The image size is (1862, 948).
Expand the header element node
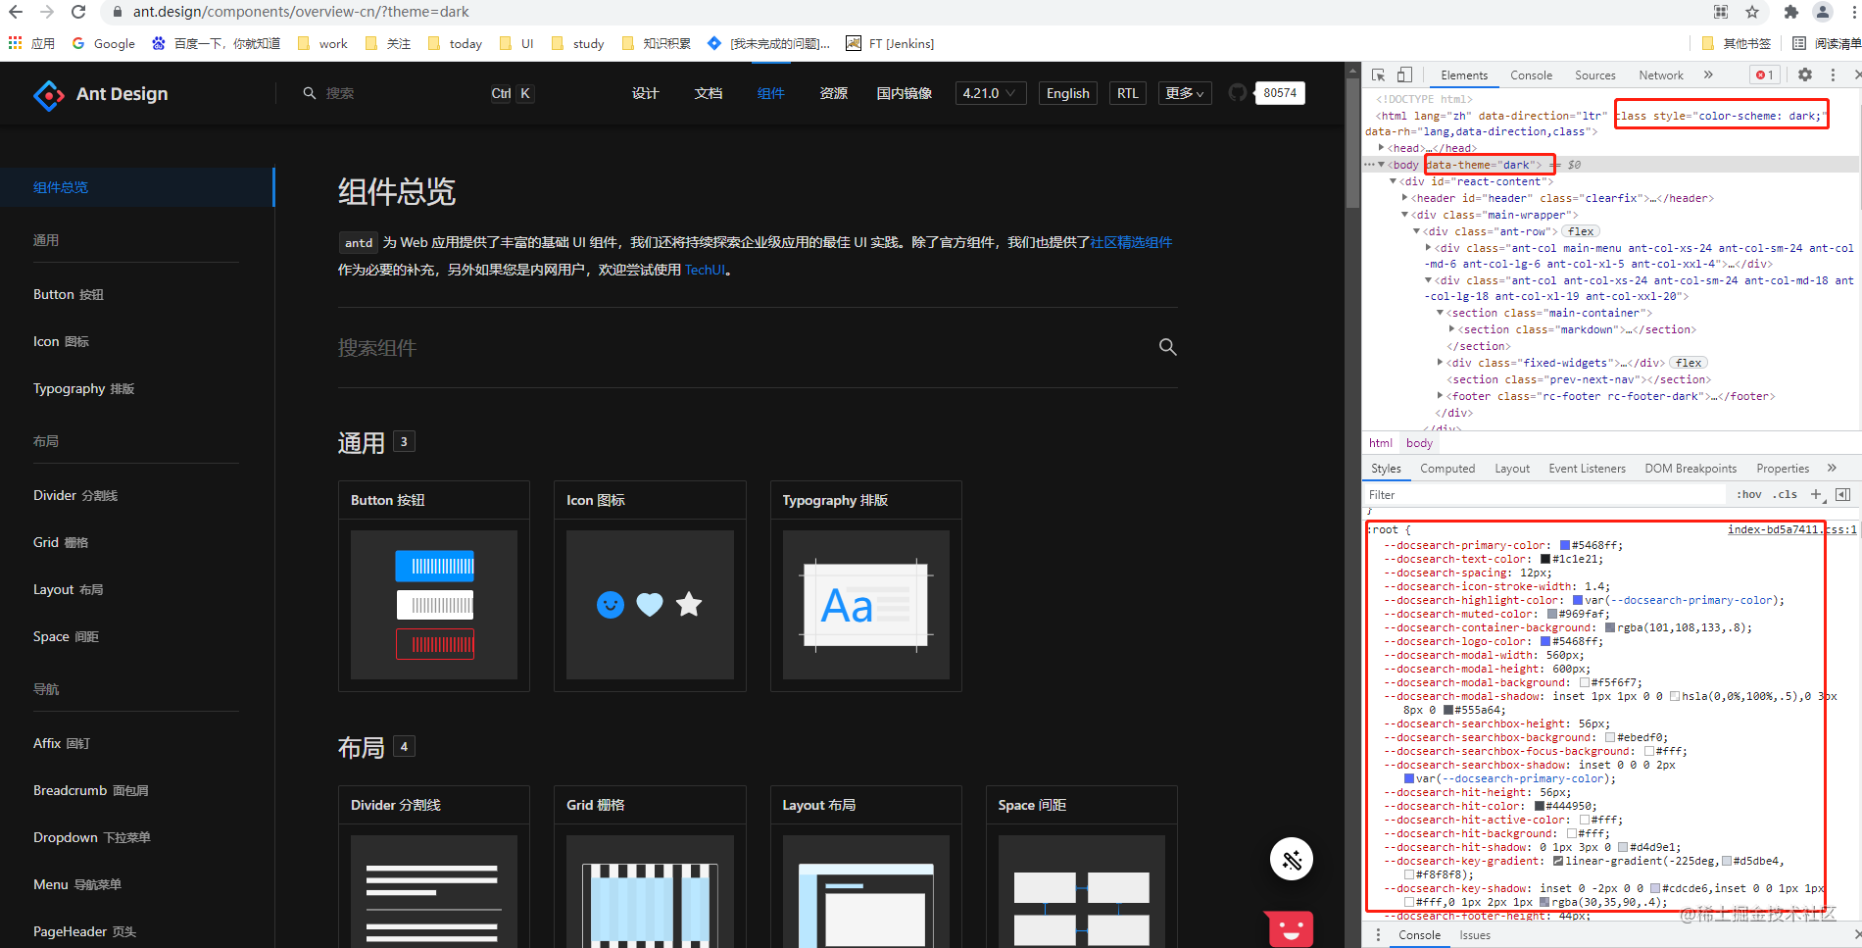click(1404, 198)
